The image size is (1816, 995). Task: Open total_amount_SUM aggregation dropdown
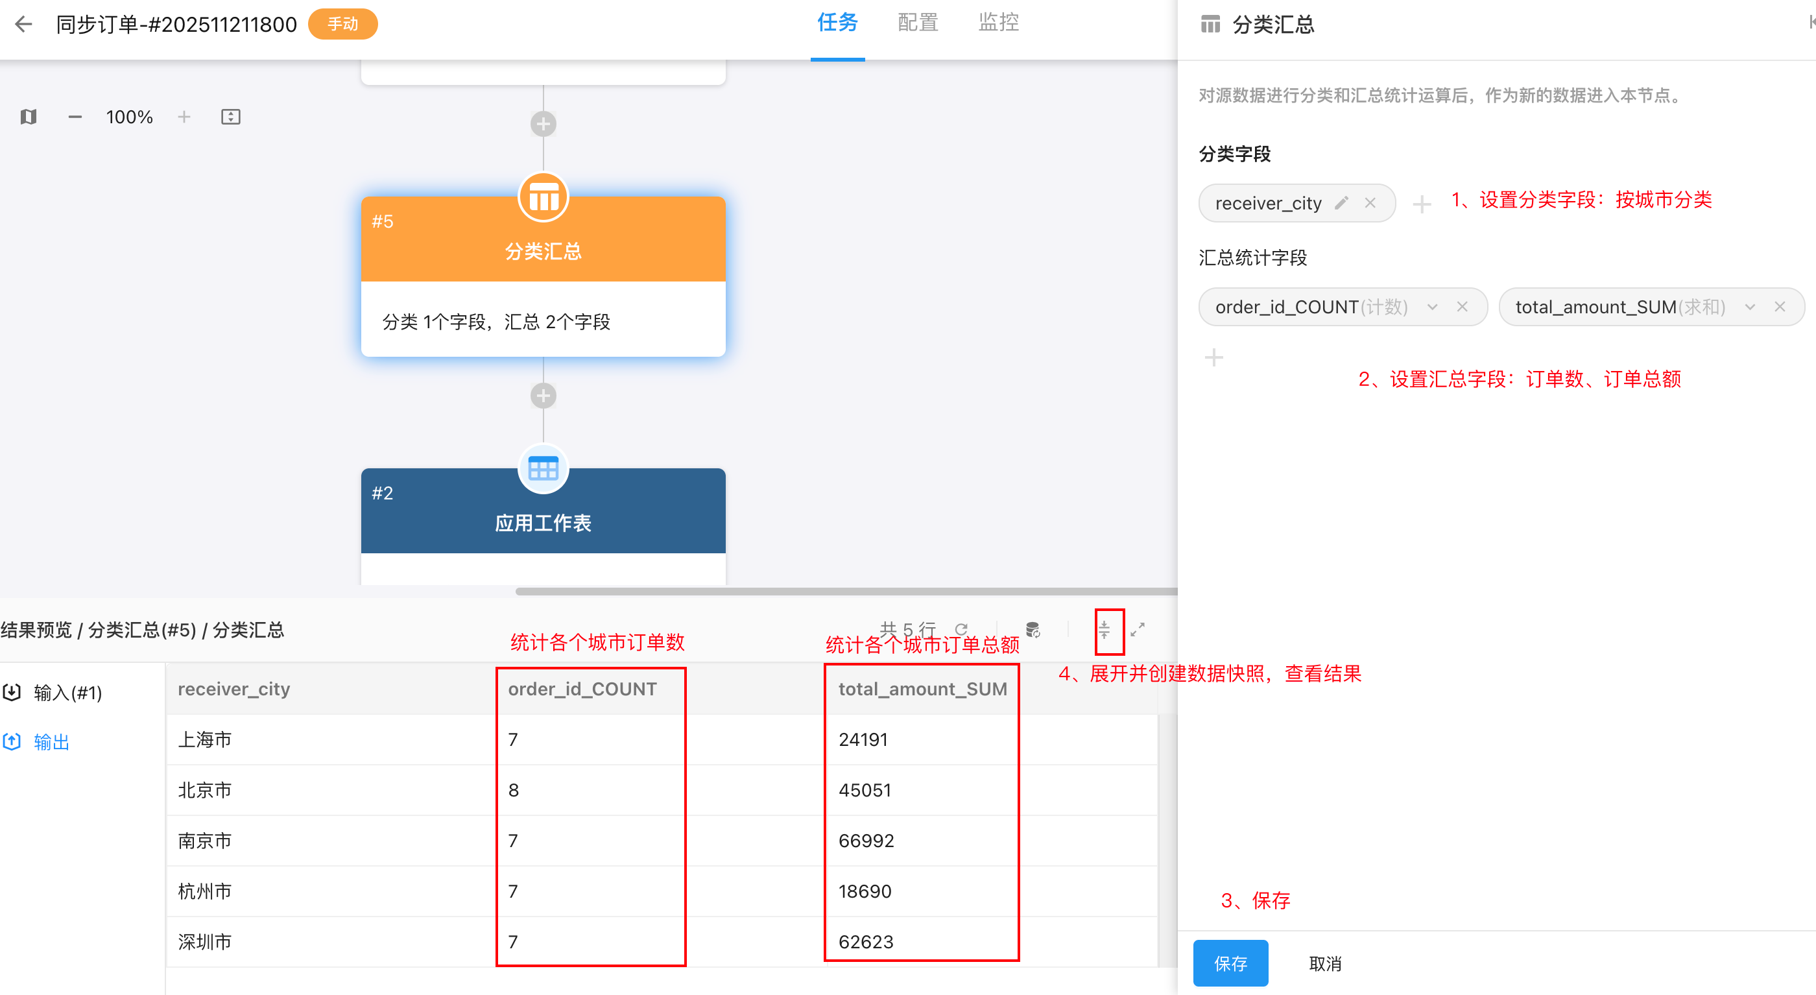1750,307
